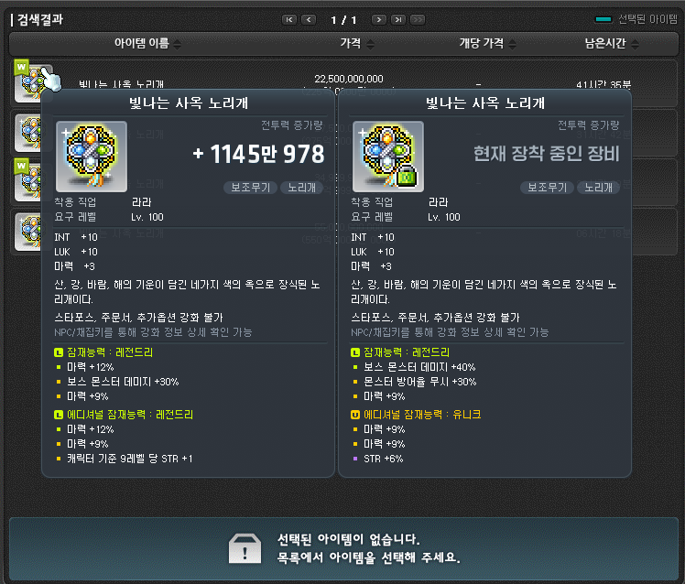The width and height of the screenshot is (685, 584).
Task: Click the 보조무기 tag in left tooltip
Action: click(x=250, y=188)
